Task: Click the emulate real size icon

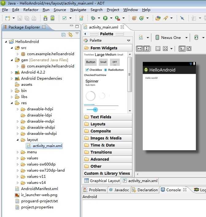Action: [165, 48]
